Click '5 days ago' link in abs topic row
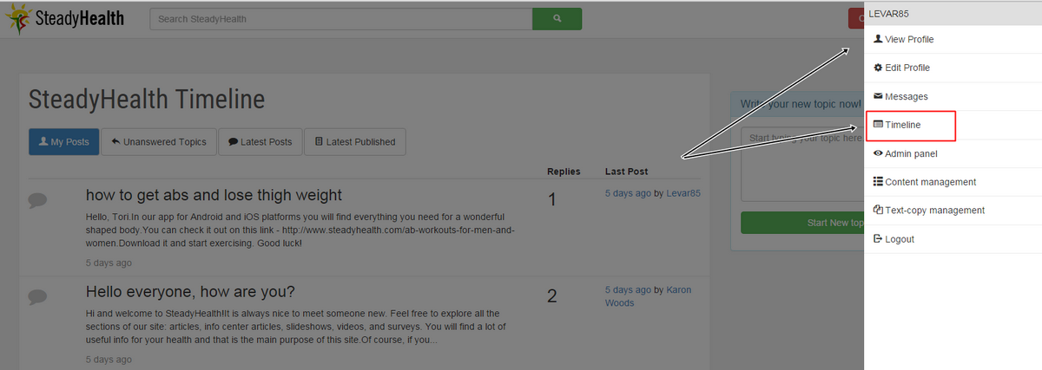Viewport: 1042px width, 370px height. click(x=628, y=193)
